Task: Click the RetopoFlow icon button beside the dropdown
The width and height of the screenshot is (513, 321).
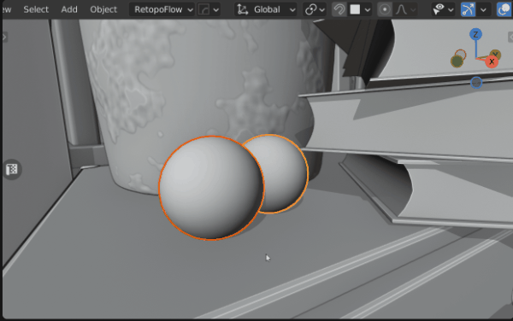Action: (203, 9)
